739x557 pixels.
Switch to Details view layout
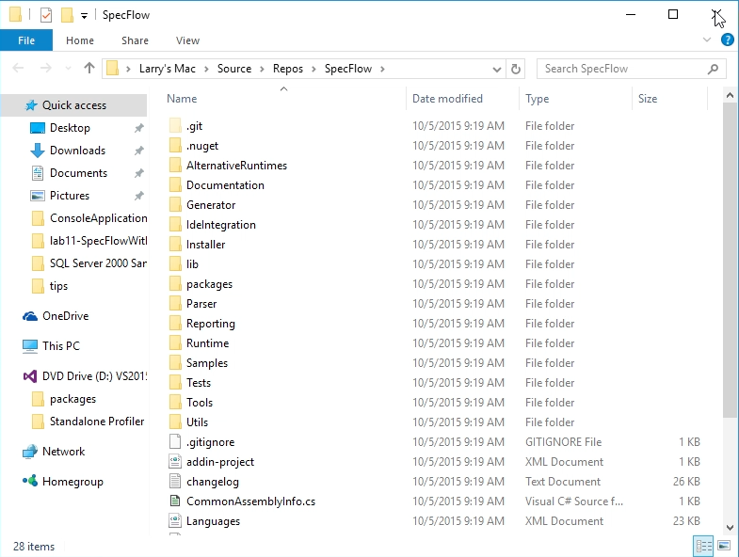pyautogui.click(x=703, y=546)
